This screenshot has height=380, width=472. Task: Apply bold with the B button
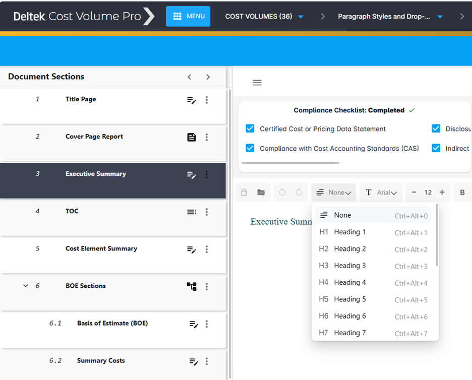tap(462, 193)
